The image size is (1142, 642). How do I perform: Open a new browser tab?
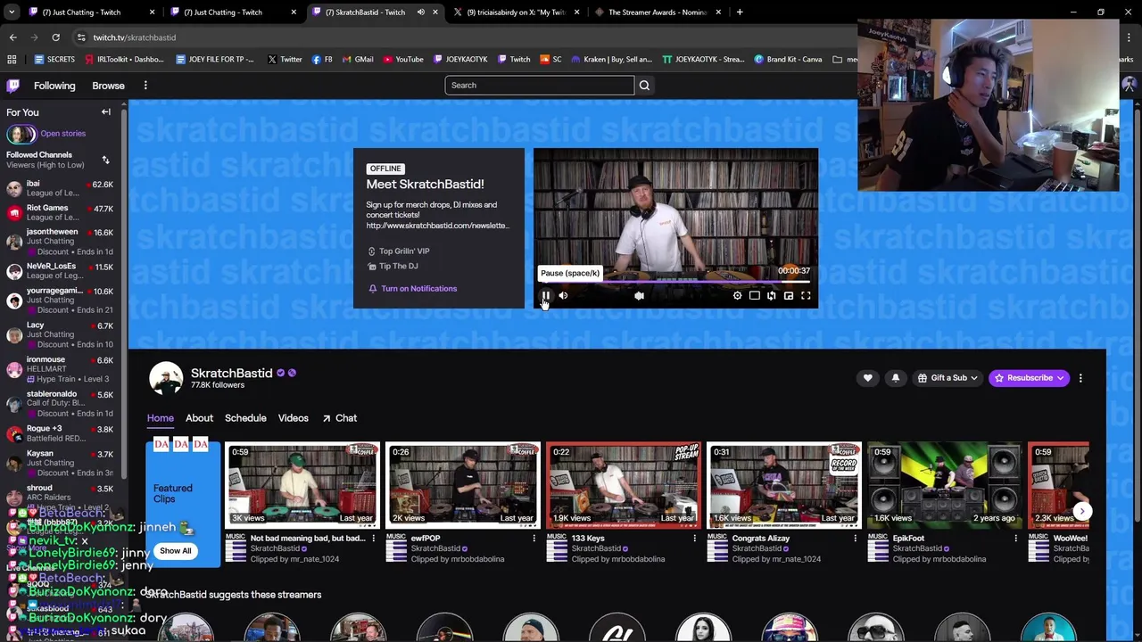pos(740,12)
